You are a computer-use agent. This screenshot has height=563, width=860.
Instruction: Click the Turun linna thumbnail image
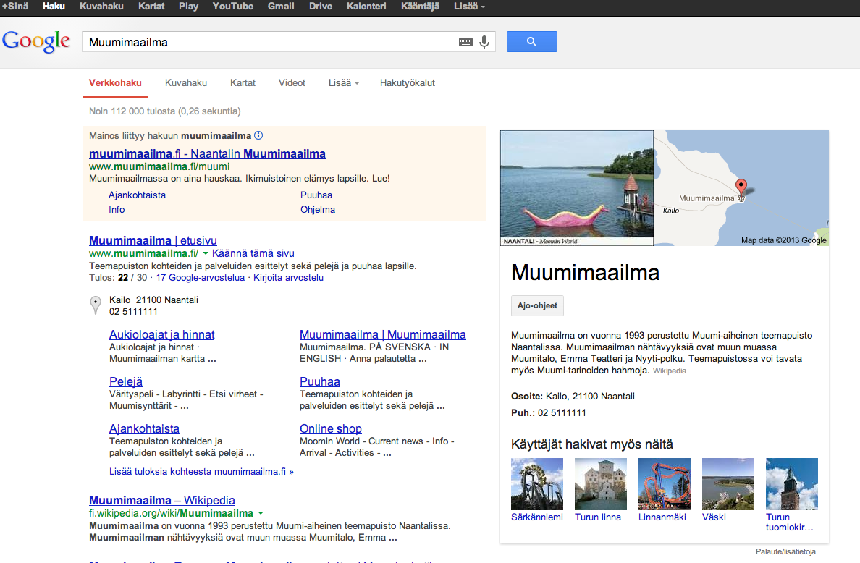(x=601, y=484)
